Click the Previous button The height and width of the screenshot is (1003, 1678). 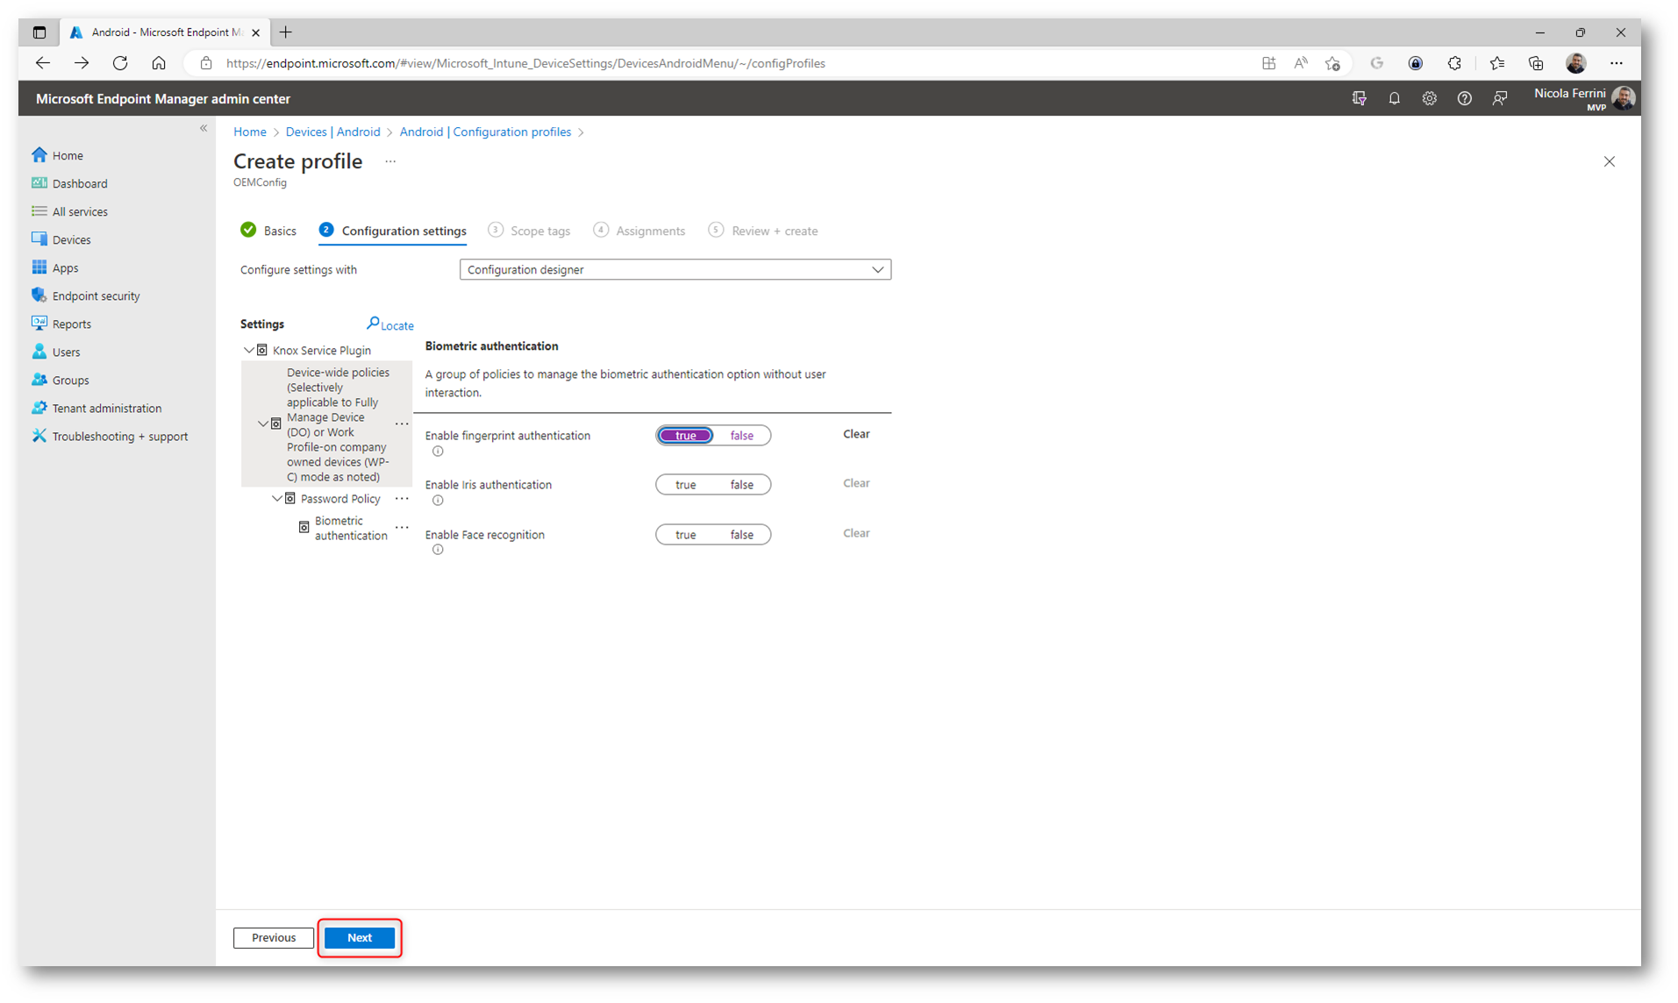[274, 937]
